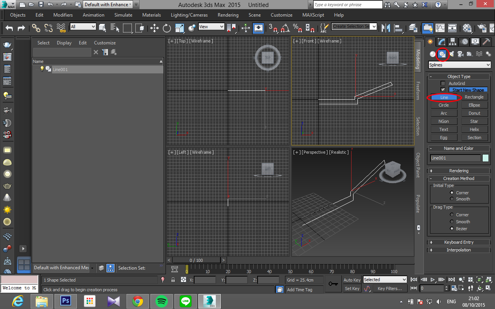The width and height of the screenshot is (495, 309).
Task: Select the Select and Rotate tool
Action: pos(166,28)
